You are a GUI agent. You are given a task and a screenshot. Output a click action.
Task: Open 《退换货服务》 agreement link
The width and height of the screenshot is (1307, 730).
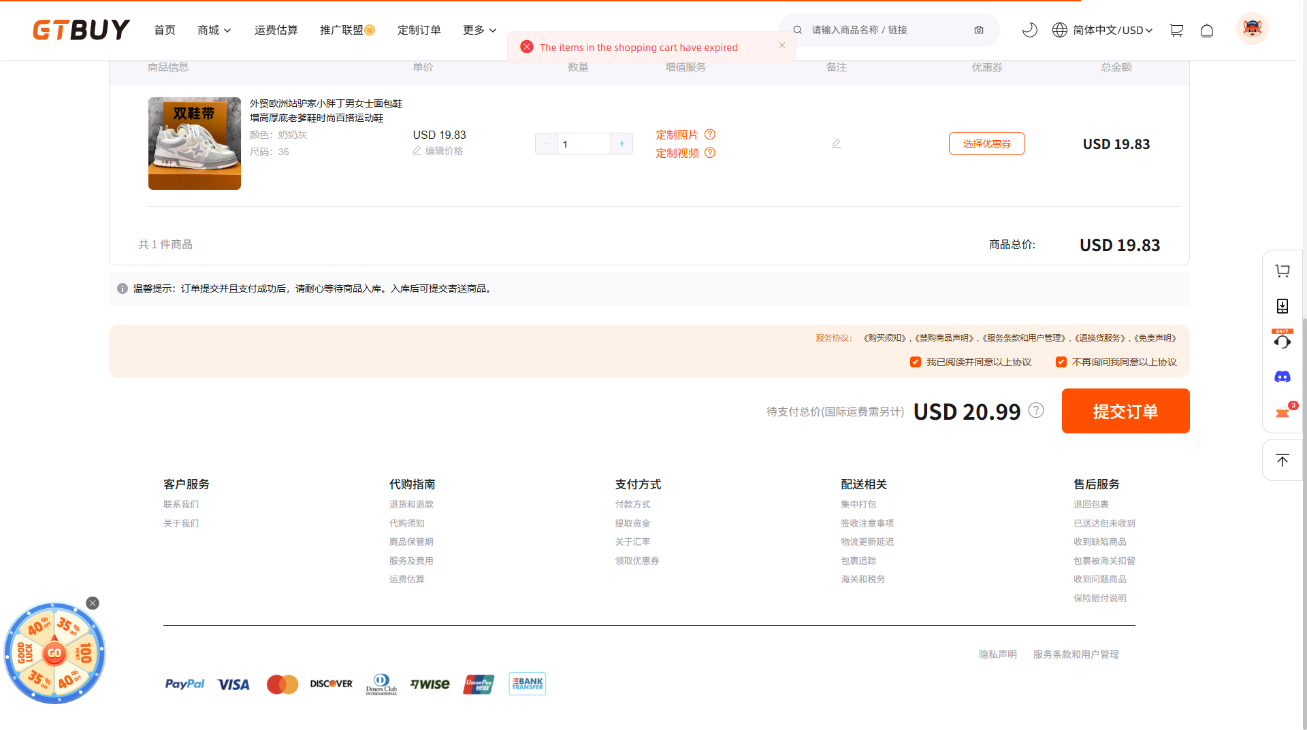(1100, 338)
